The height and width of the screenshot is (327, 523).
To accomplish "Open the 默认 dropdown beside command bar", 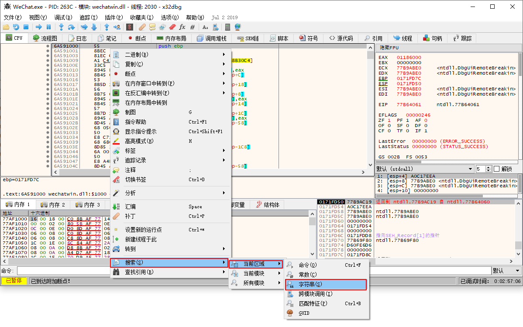I will coord(506,271).
